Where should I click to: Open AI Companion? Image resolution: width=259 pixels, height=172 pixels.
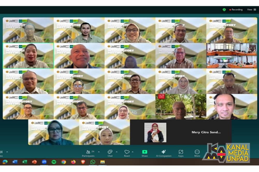163,153
